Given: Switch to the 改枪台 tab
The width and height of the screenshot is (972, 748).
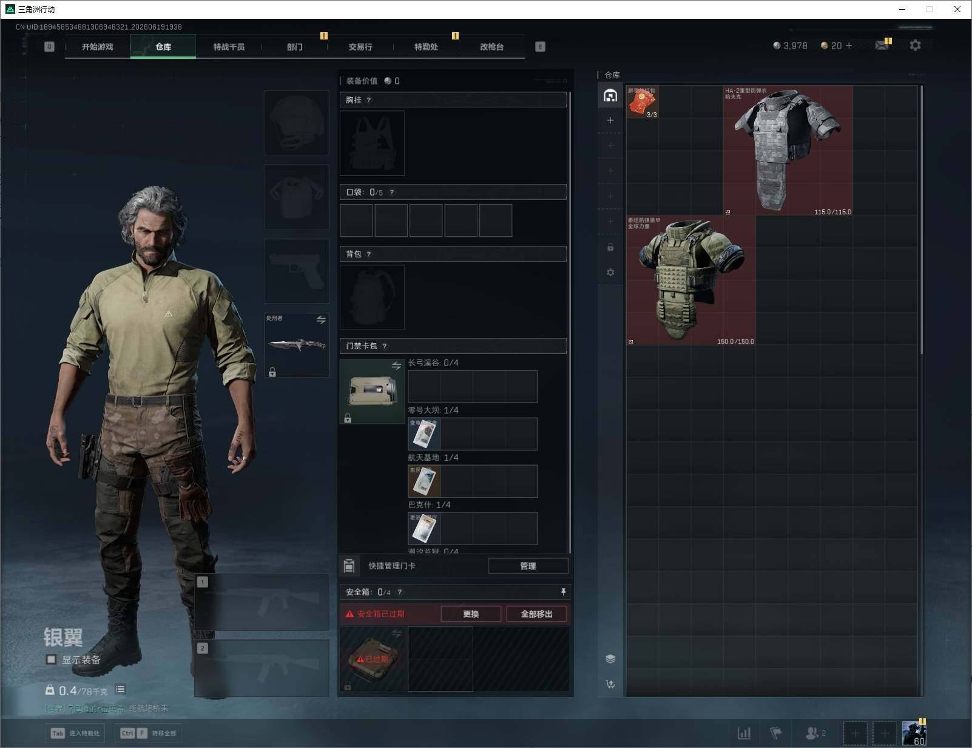Looking at the screenshot, I should (x=491, y=47).
